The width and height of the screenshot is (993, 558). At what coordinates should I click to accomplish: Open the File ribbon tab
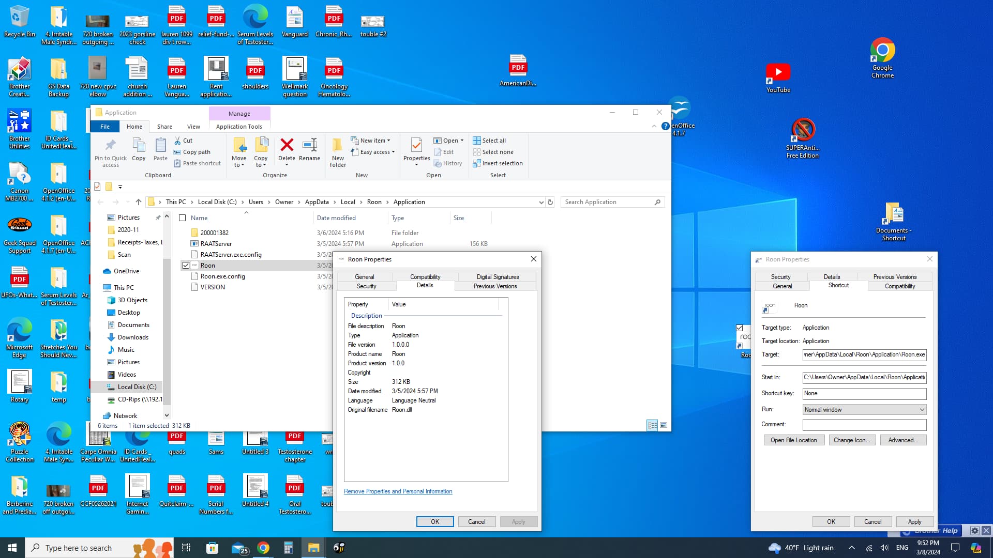105,127
